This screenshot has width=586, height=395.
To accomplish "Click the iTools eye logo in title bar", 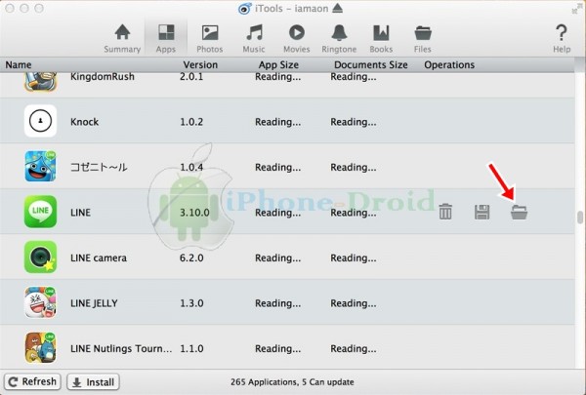I will coord(245,8).
